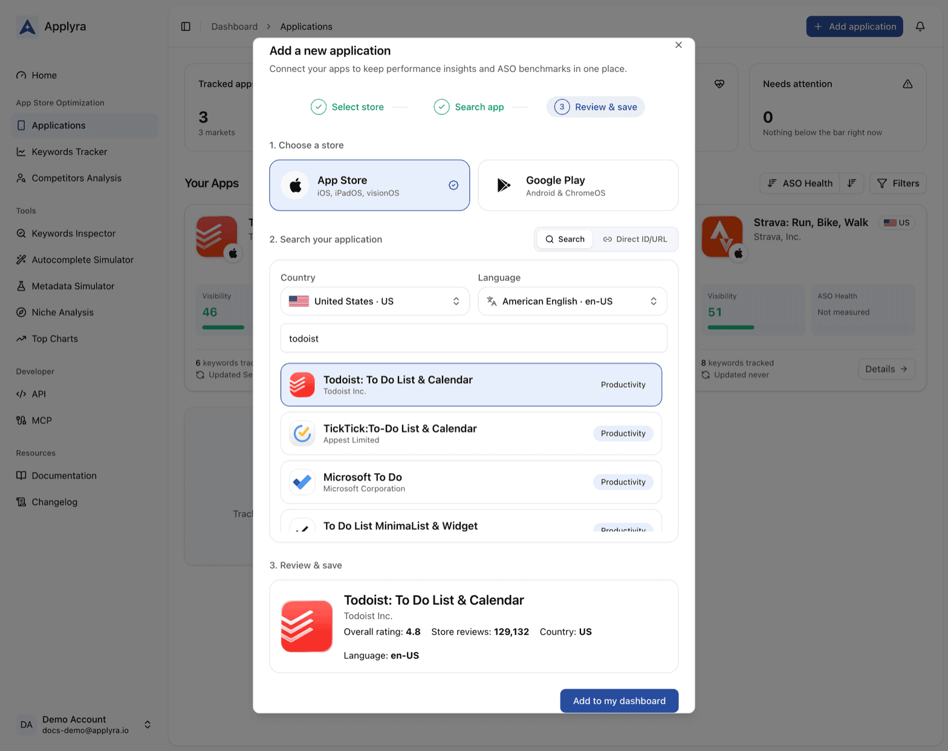
Task: Click the Google Play triangle icon
Action: coord(504,185)
